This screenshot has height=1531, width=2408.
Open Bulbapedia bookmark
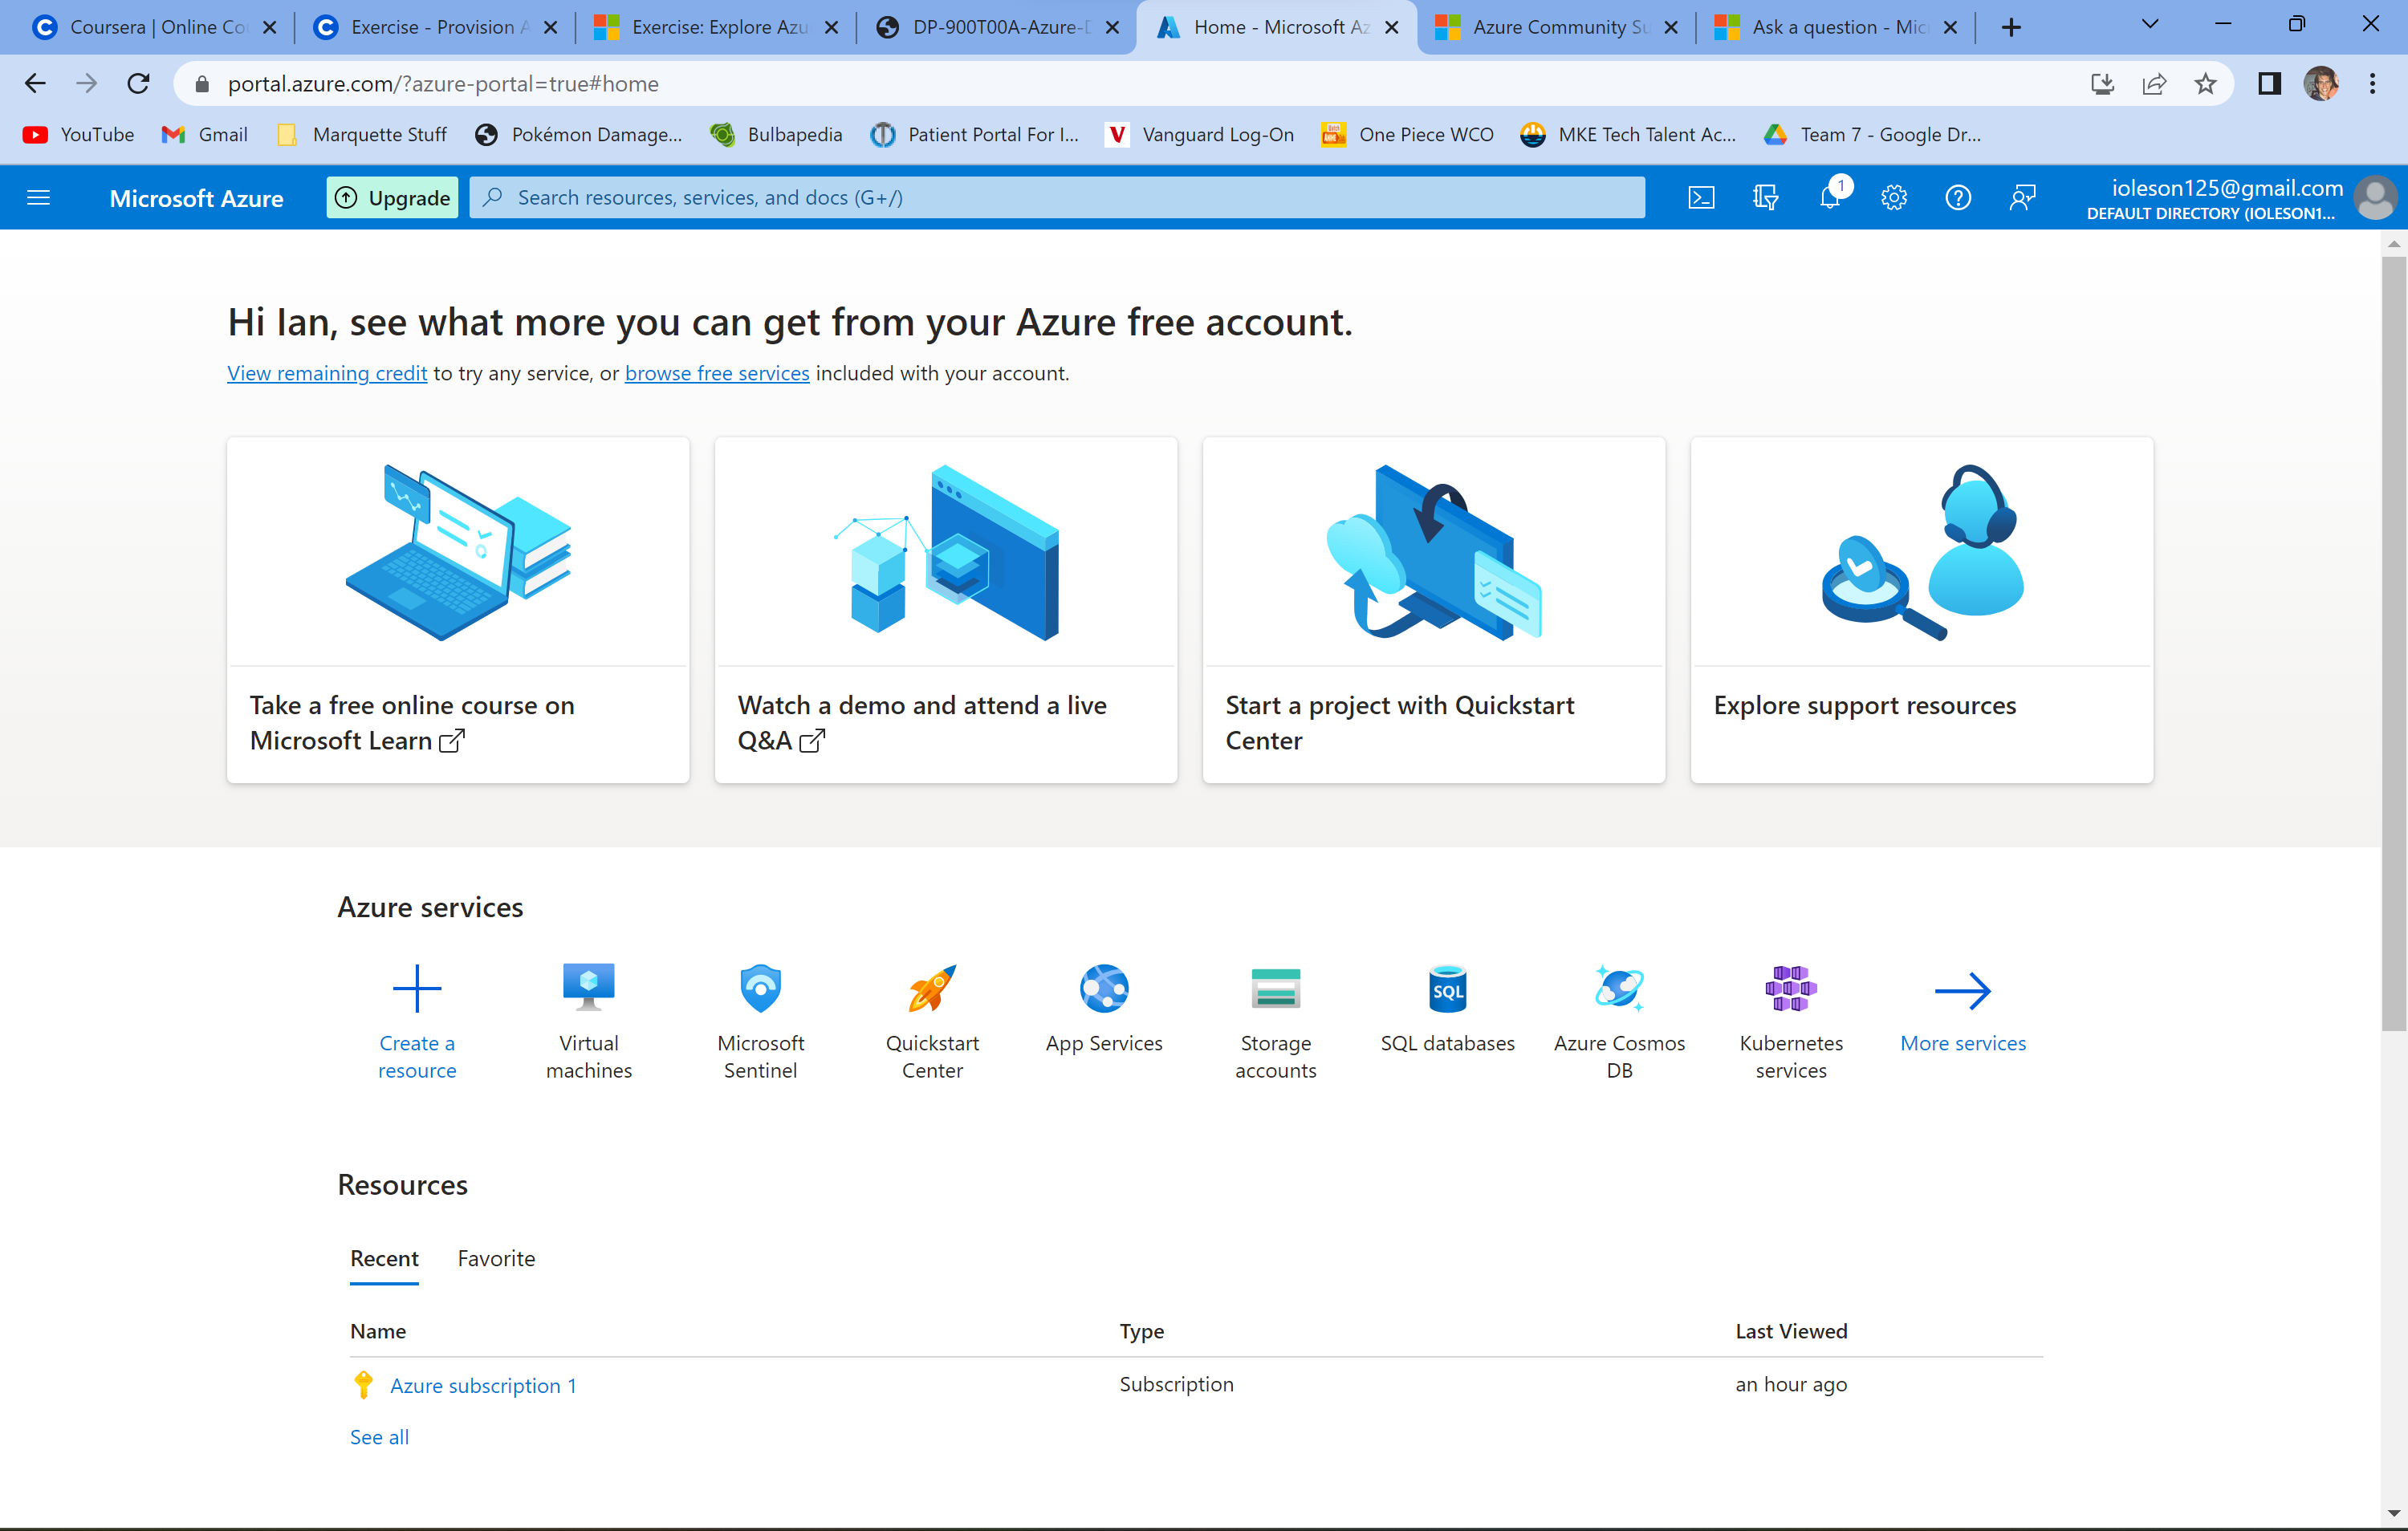(776, 134)
